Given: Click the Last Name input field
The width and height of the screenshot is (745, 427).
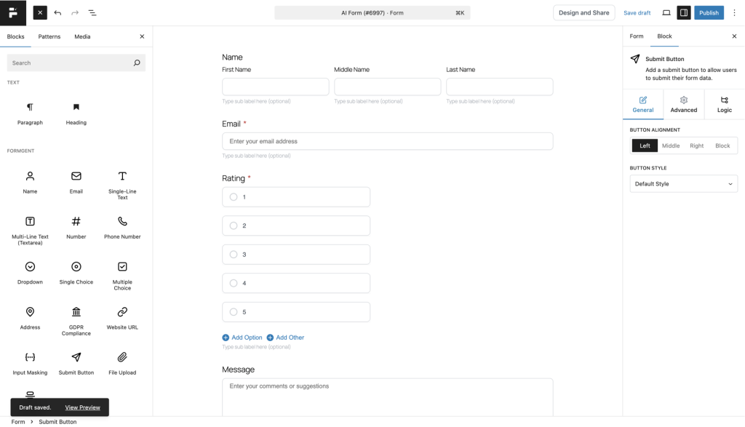Looking at the screenshot, I should (499, 87).
